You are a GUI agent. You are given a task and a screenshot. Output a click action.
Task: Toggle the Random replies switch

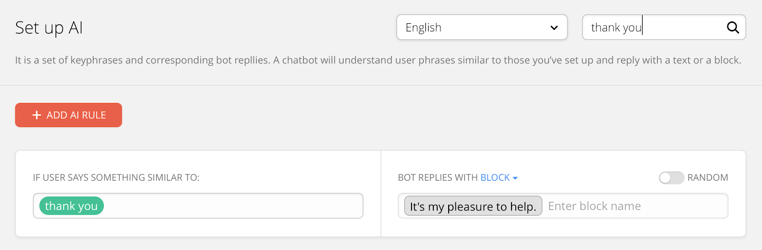[x=671, y=178]
